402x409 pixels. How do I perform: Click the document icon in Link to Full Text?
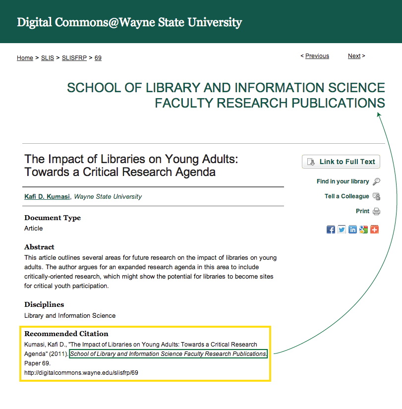click(x=311, y=162)
